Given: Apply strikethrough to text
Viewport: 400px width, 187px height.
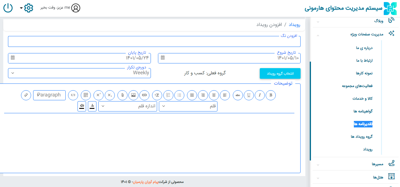Looking at the screenshot, I should click(238, 95).
